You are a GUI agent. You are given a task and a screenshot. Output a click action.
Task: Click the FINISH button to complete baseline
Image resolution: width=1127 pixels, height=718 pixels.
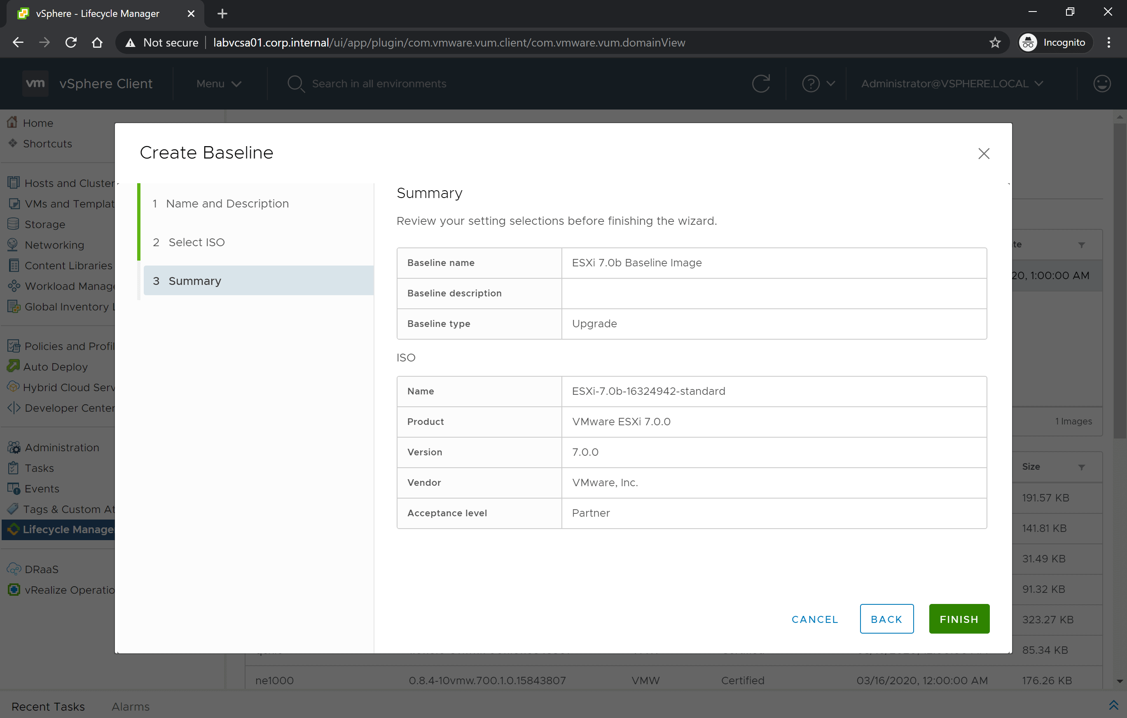click(959, 619)
